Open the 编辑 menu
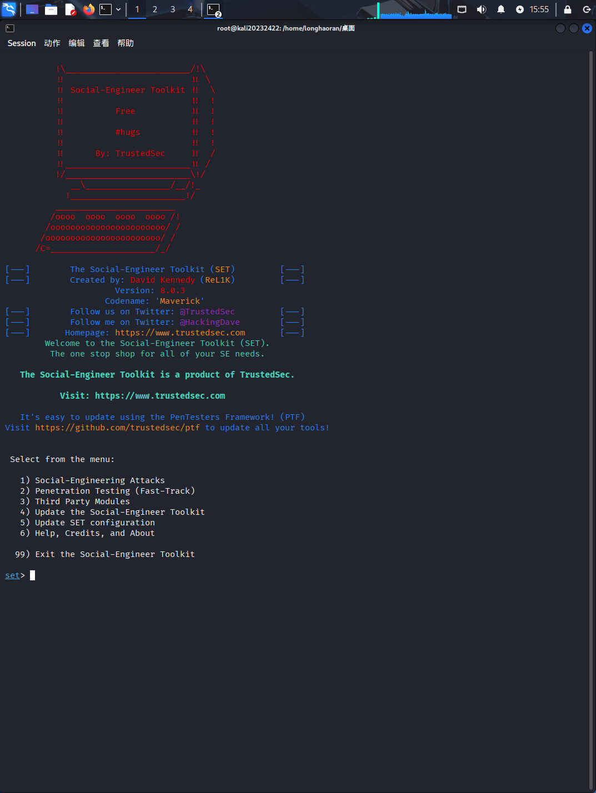The image size is (596, 793). tap(77, 43)
